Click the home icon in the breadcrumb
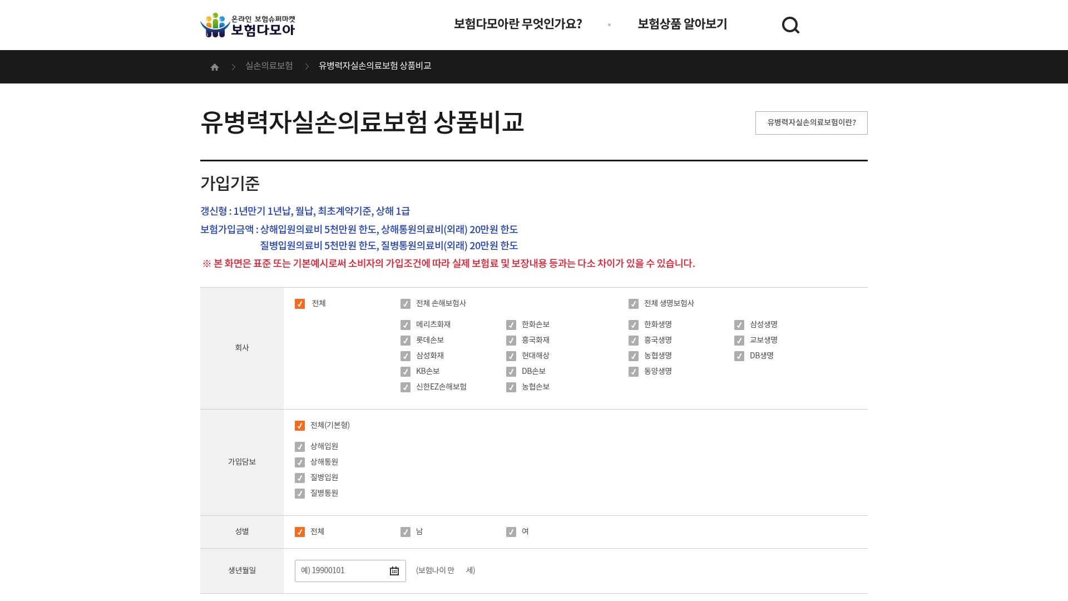This screenshot has width=1068, height=601. (215, 66)
